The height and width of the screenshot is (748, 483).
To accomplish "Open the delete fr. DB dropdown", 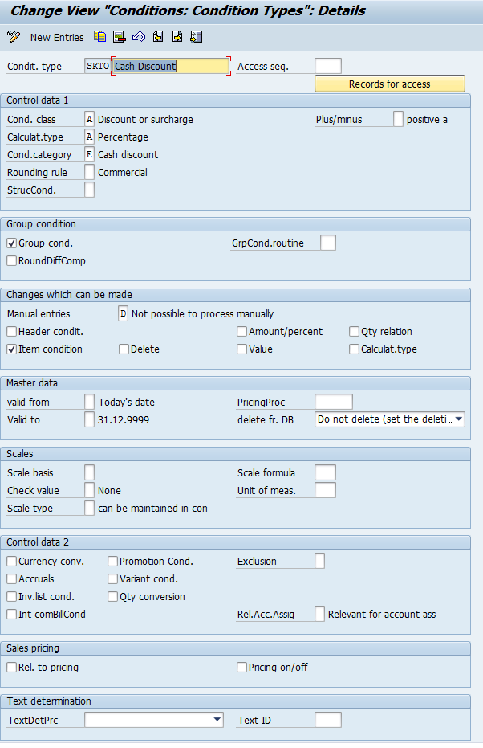I will [458, 419].
